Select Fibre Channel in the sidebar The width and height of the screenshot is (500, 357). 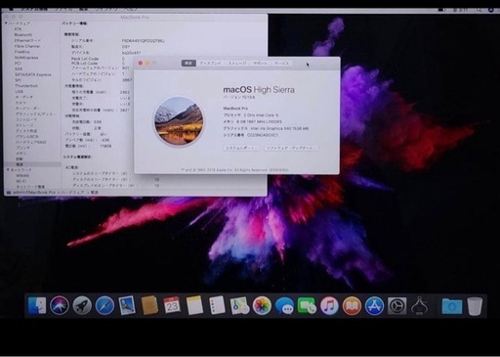27,46
